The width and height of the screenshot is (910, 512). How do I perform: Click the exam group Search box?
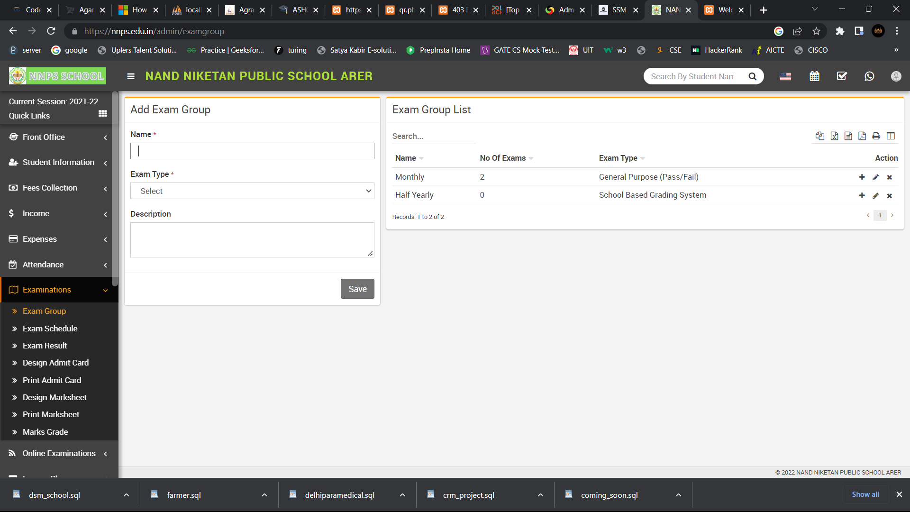tap(434, 137)
